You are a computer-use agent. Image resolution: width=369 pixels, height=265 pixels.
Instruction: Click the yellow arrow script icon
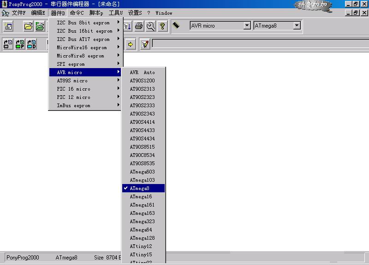click(131, 44)
